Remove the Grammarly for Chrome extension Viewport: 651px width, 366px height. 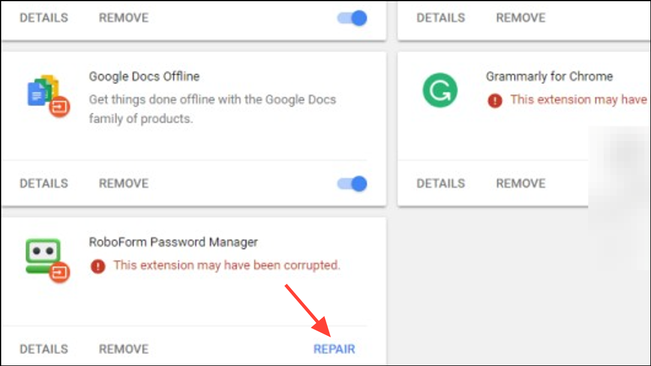[x=521, y=184]
